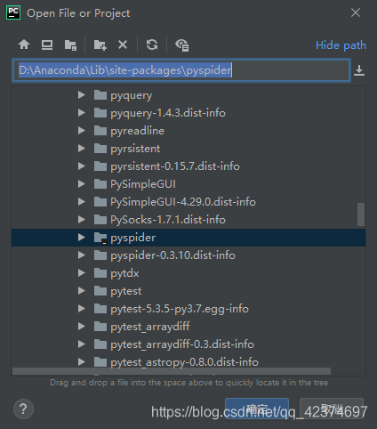The height and width of the screenshot is (429, 377).
Task: Select pytest_arraydiff-0.3.dist-info folder
Action: 182,344
